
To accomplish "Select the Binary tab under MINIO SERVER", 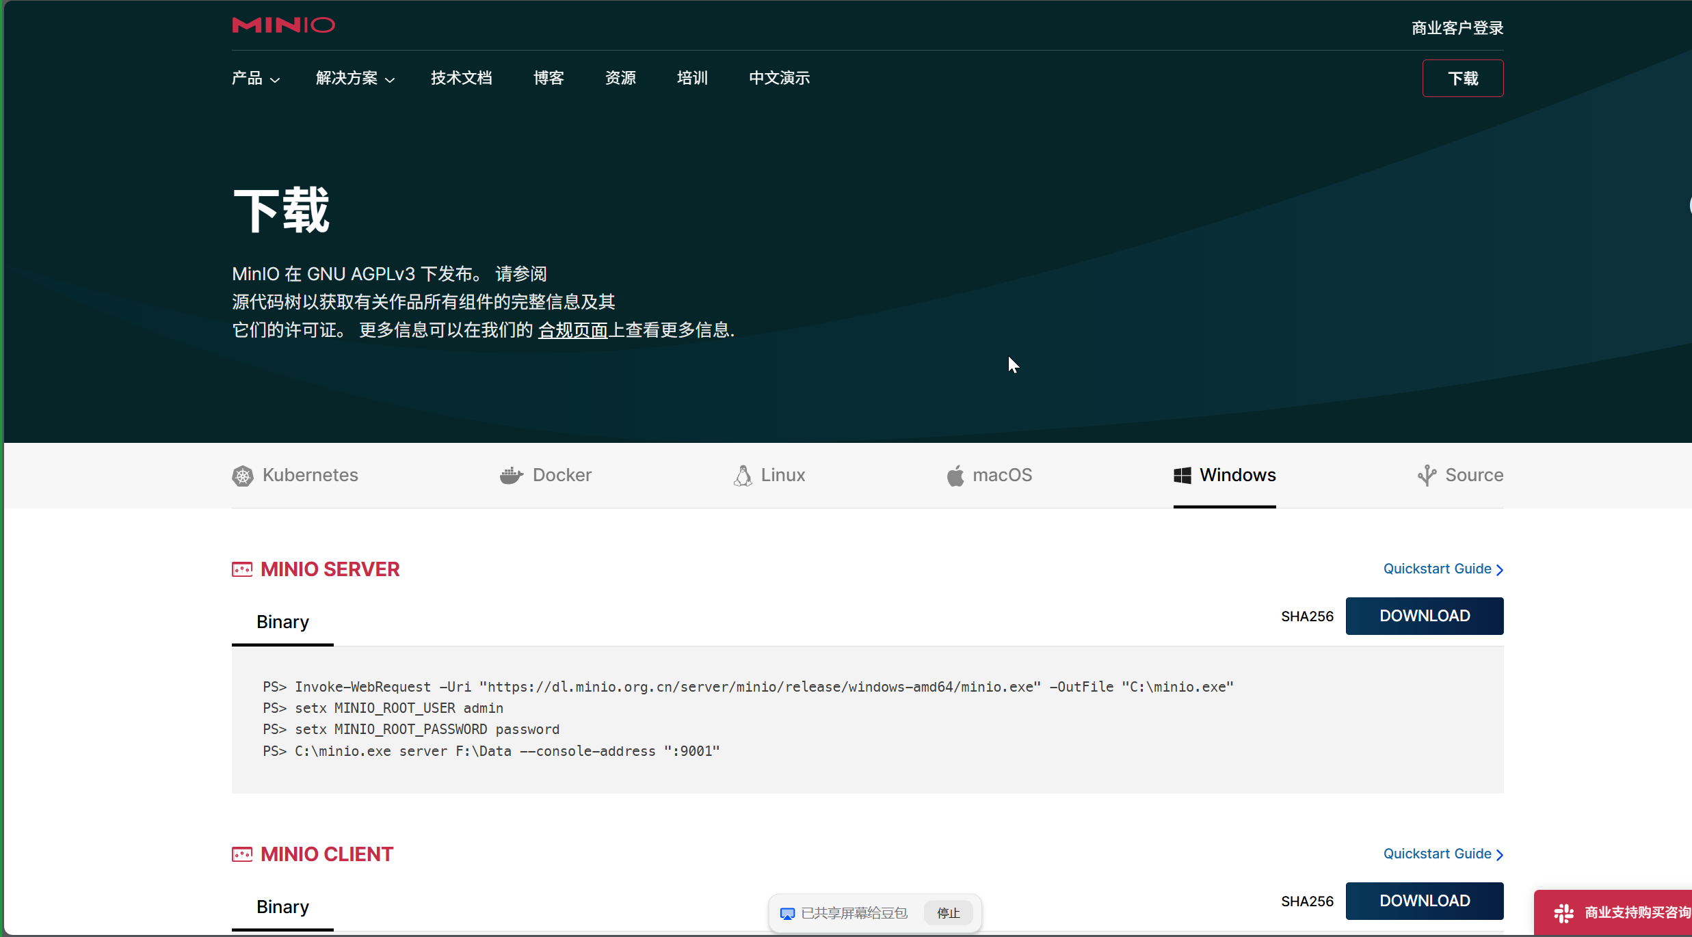I will [282, 622].
